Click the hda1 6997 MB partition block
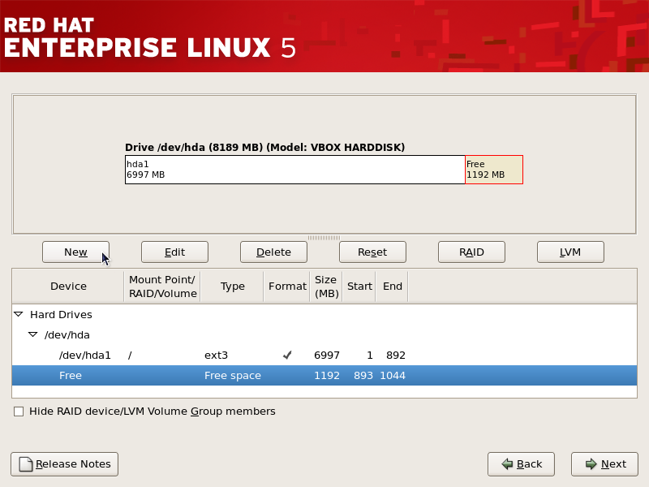 pyautogui.click(x=295, y=170)
